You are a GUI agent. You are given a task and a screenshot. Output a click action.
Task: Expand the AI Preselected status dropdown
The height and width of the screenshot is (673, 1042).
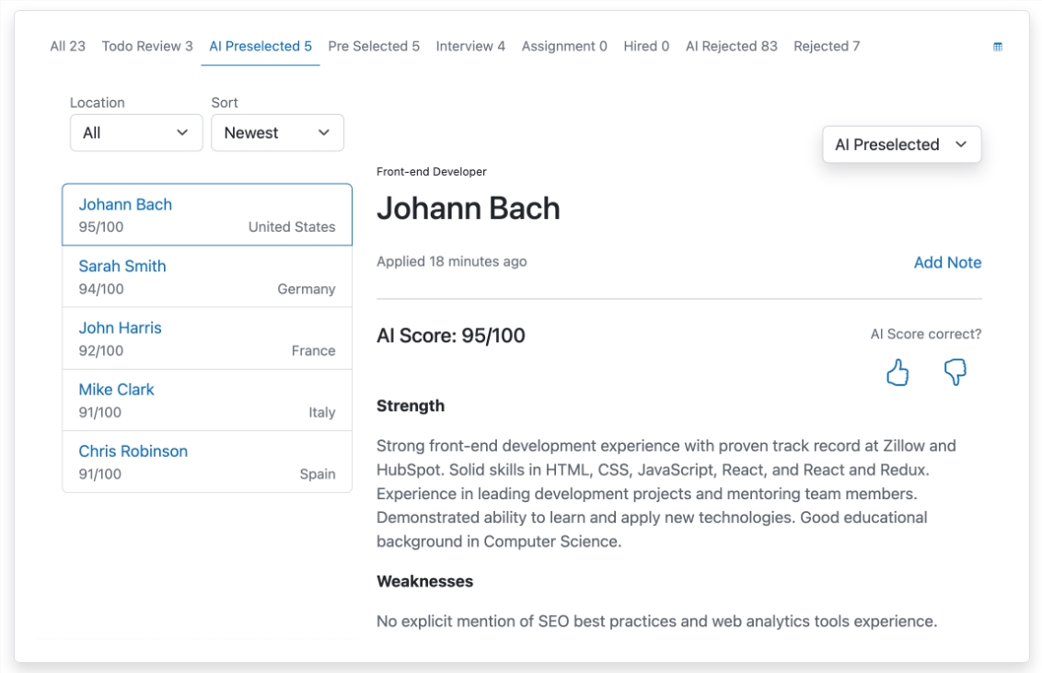[901, 145]
